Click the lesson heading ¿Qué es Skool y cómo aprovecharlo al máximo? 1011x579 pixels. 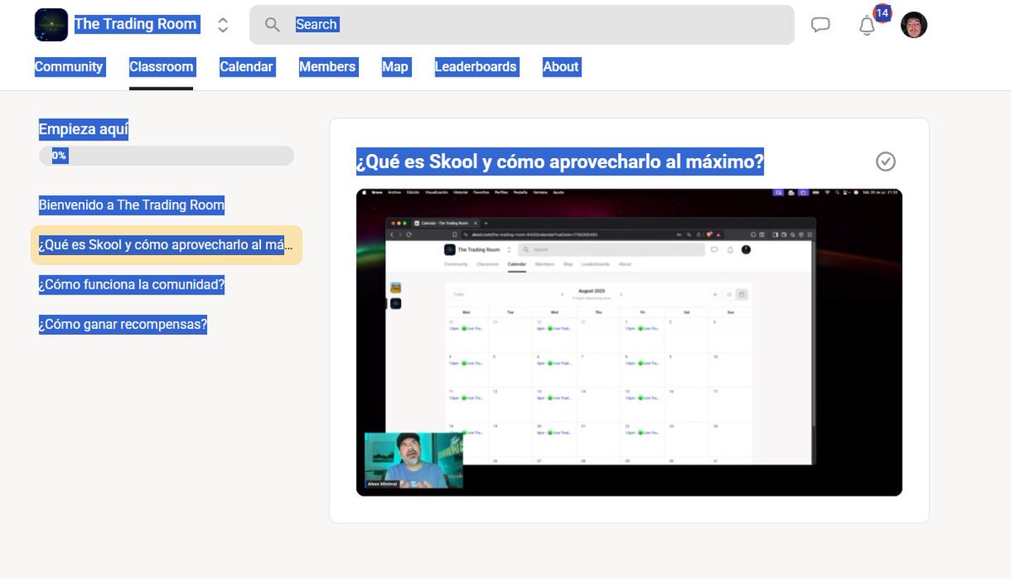point(560,162)
